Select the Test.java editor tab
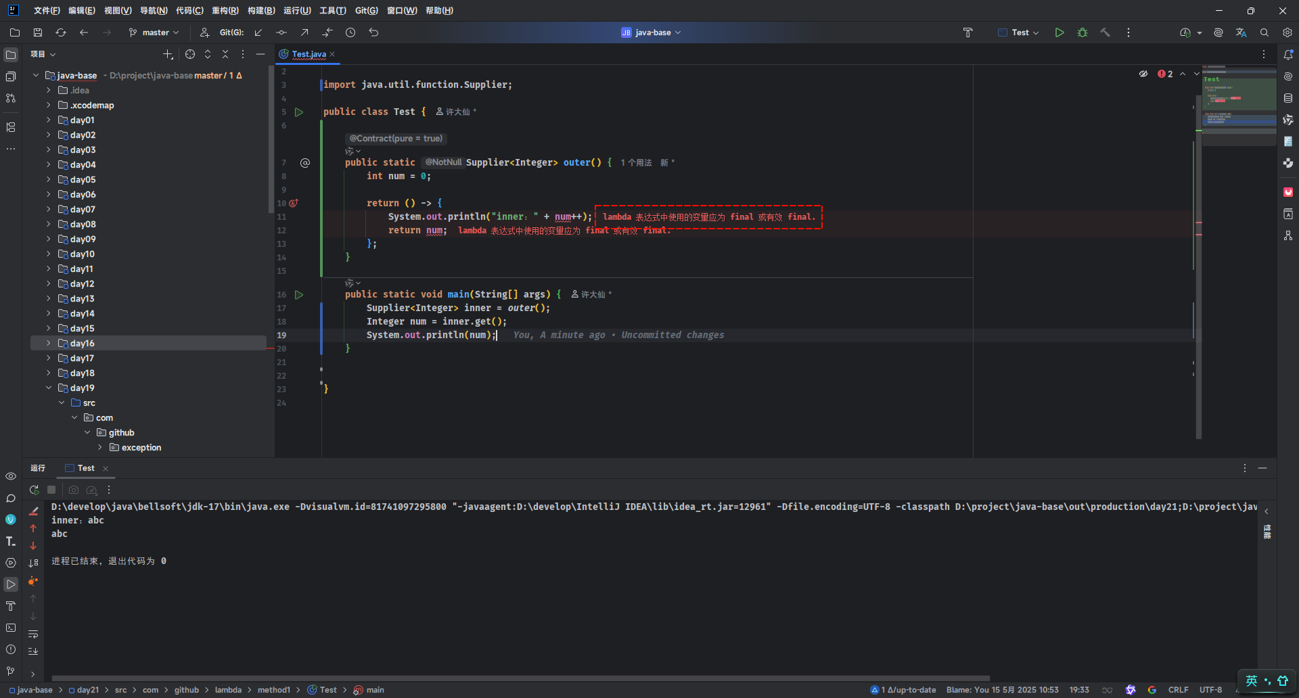Screen dimensions: 1299x698 309,54
